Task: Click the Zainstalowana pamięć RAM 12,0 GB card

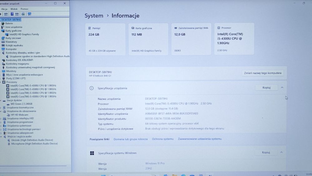Action: click(x=191, y=39)
